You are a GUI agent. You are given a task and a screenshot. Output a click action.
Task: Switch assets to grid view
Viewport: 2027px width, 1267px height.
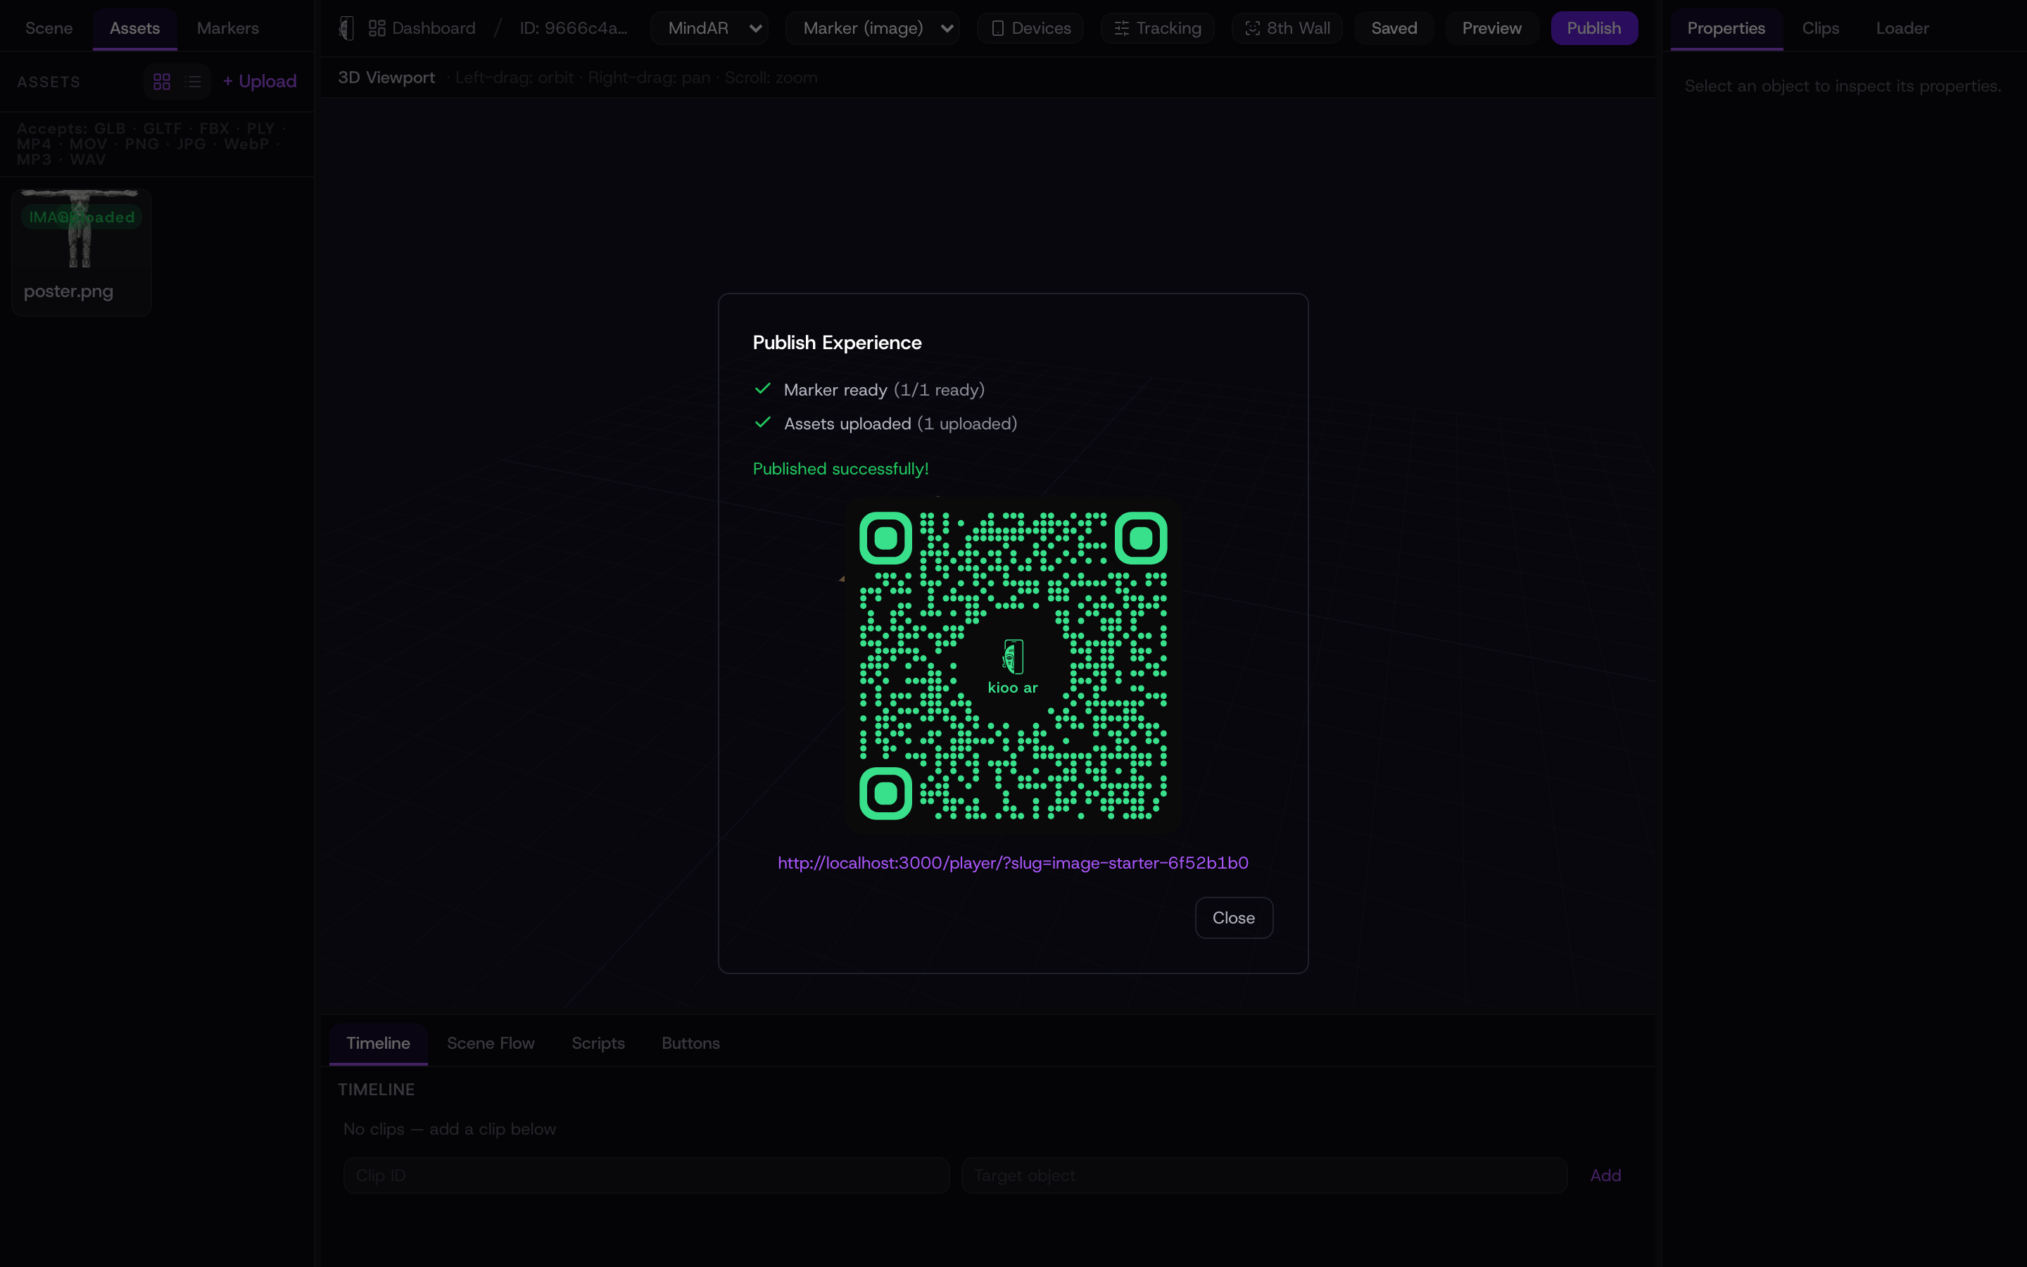click(x=162, y=81)
